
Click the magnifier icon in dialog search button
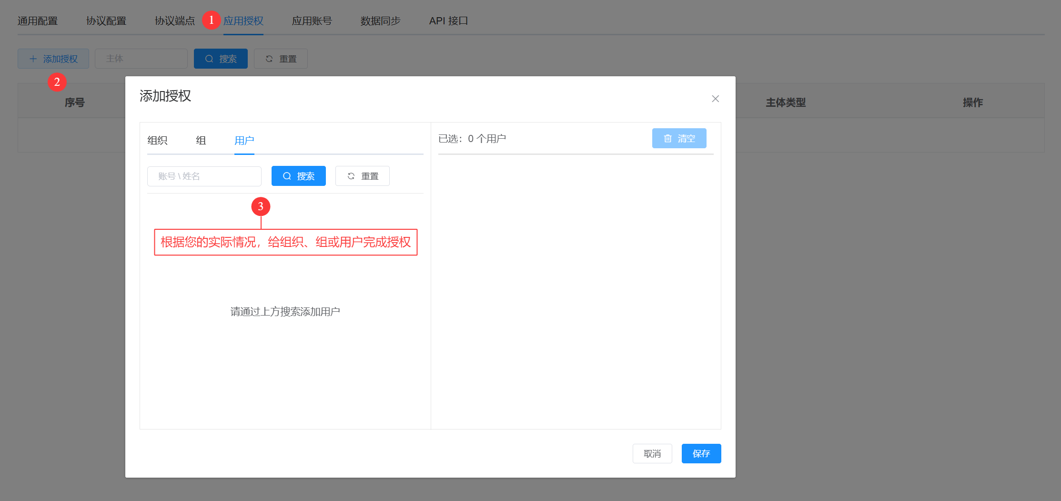[287, 176]
